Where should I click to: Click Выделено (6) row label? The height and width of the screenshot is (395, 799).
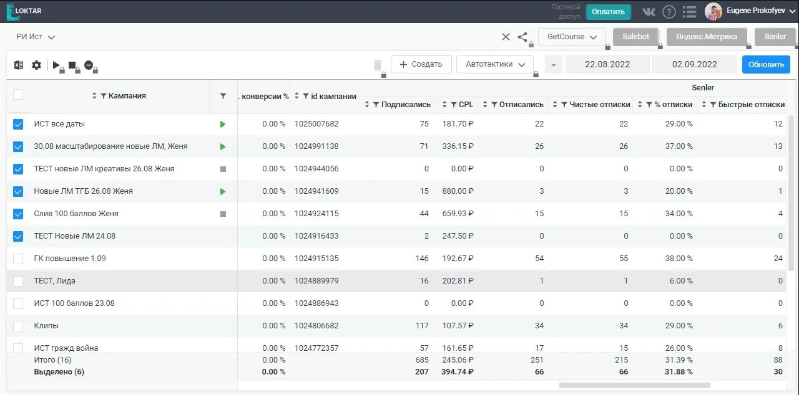click(x=59, y=372)
